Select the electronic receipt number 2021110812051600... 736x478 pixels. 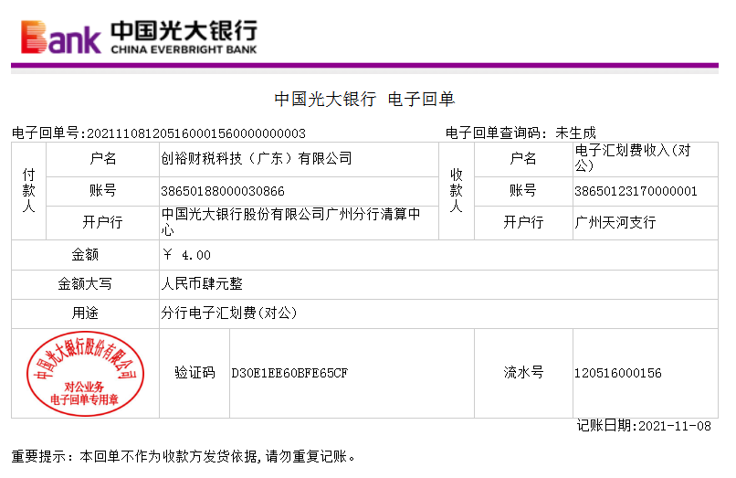(x=195, y=133)
